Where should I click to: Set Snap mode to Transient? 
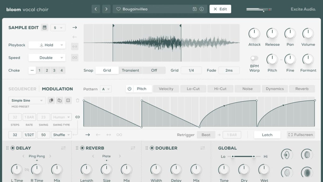130,70
